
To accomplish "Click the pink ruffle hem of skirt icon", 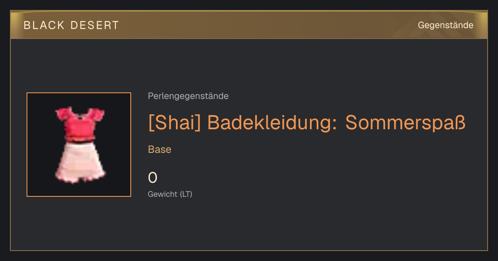I will pos(80,179).
